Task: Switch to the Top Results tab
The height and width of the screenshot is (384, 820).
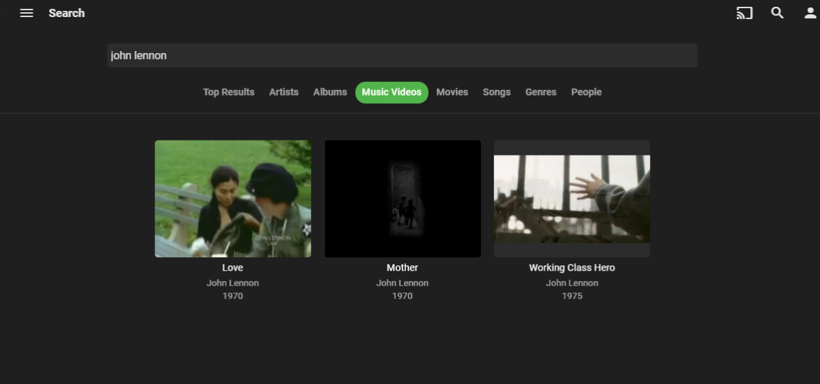Action: click(228, 92)
